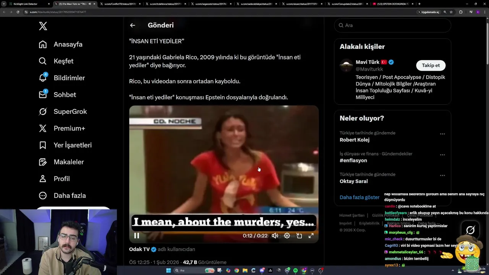Image resolution: width=489 pixels, height=275 pixels.
Task: Open the @Maviturkk handle link
Action: 369,69
